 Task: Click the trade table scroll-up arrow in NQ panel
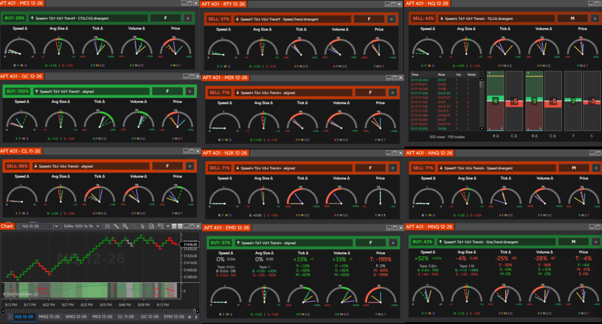click(482, 80)
